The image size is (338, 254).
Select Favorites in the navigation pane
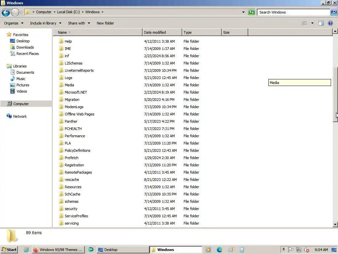pos(20,34)
